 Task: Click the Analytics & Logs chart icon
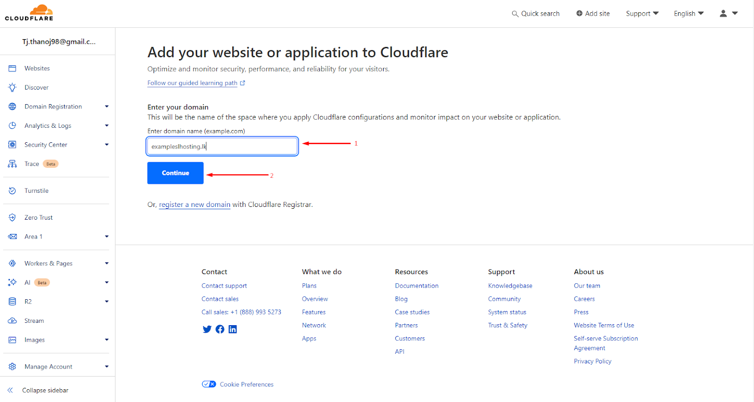[12, 125]
